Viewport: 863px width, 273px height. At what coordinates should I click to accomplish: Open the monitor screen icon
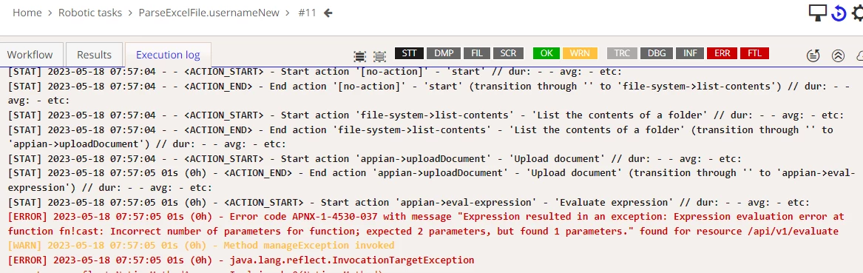818,13
